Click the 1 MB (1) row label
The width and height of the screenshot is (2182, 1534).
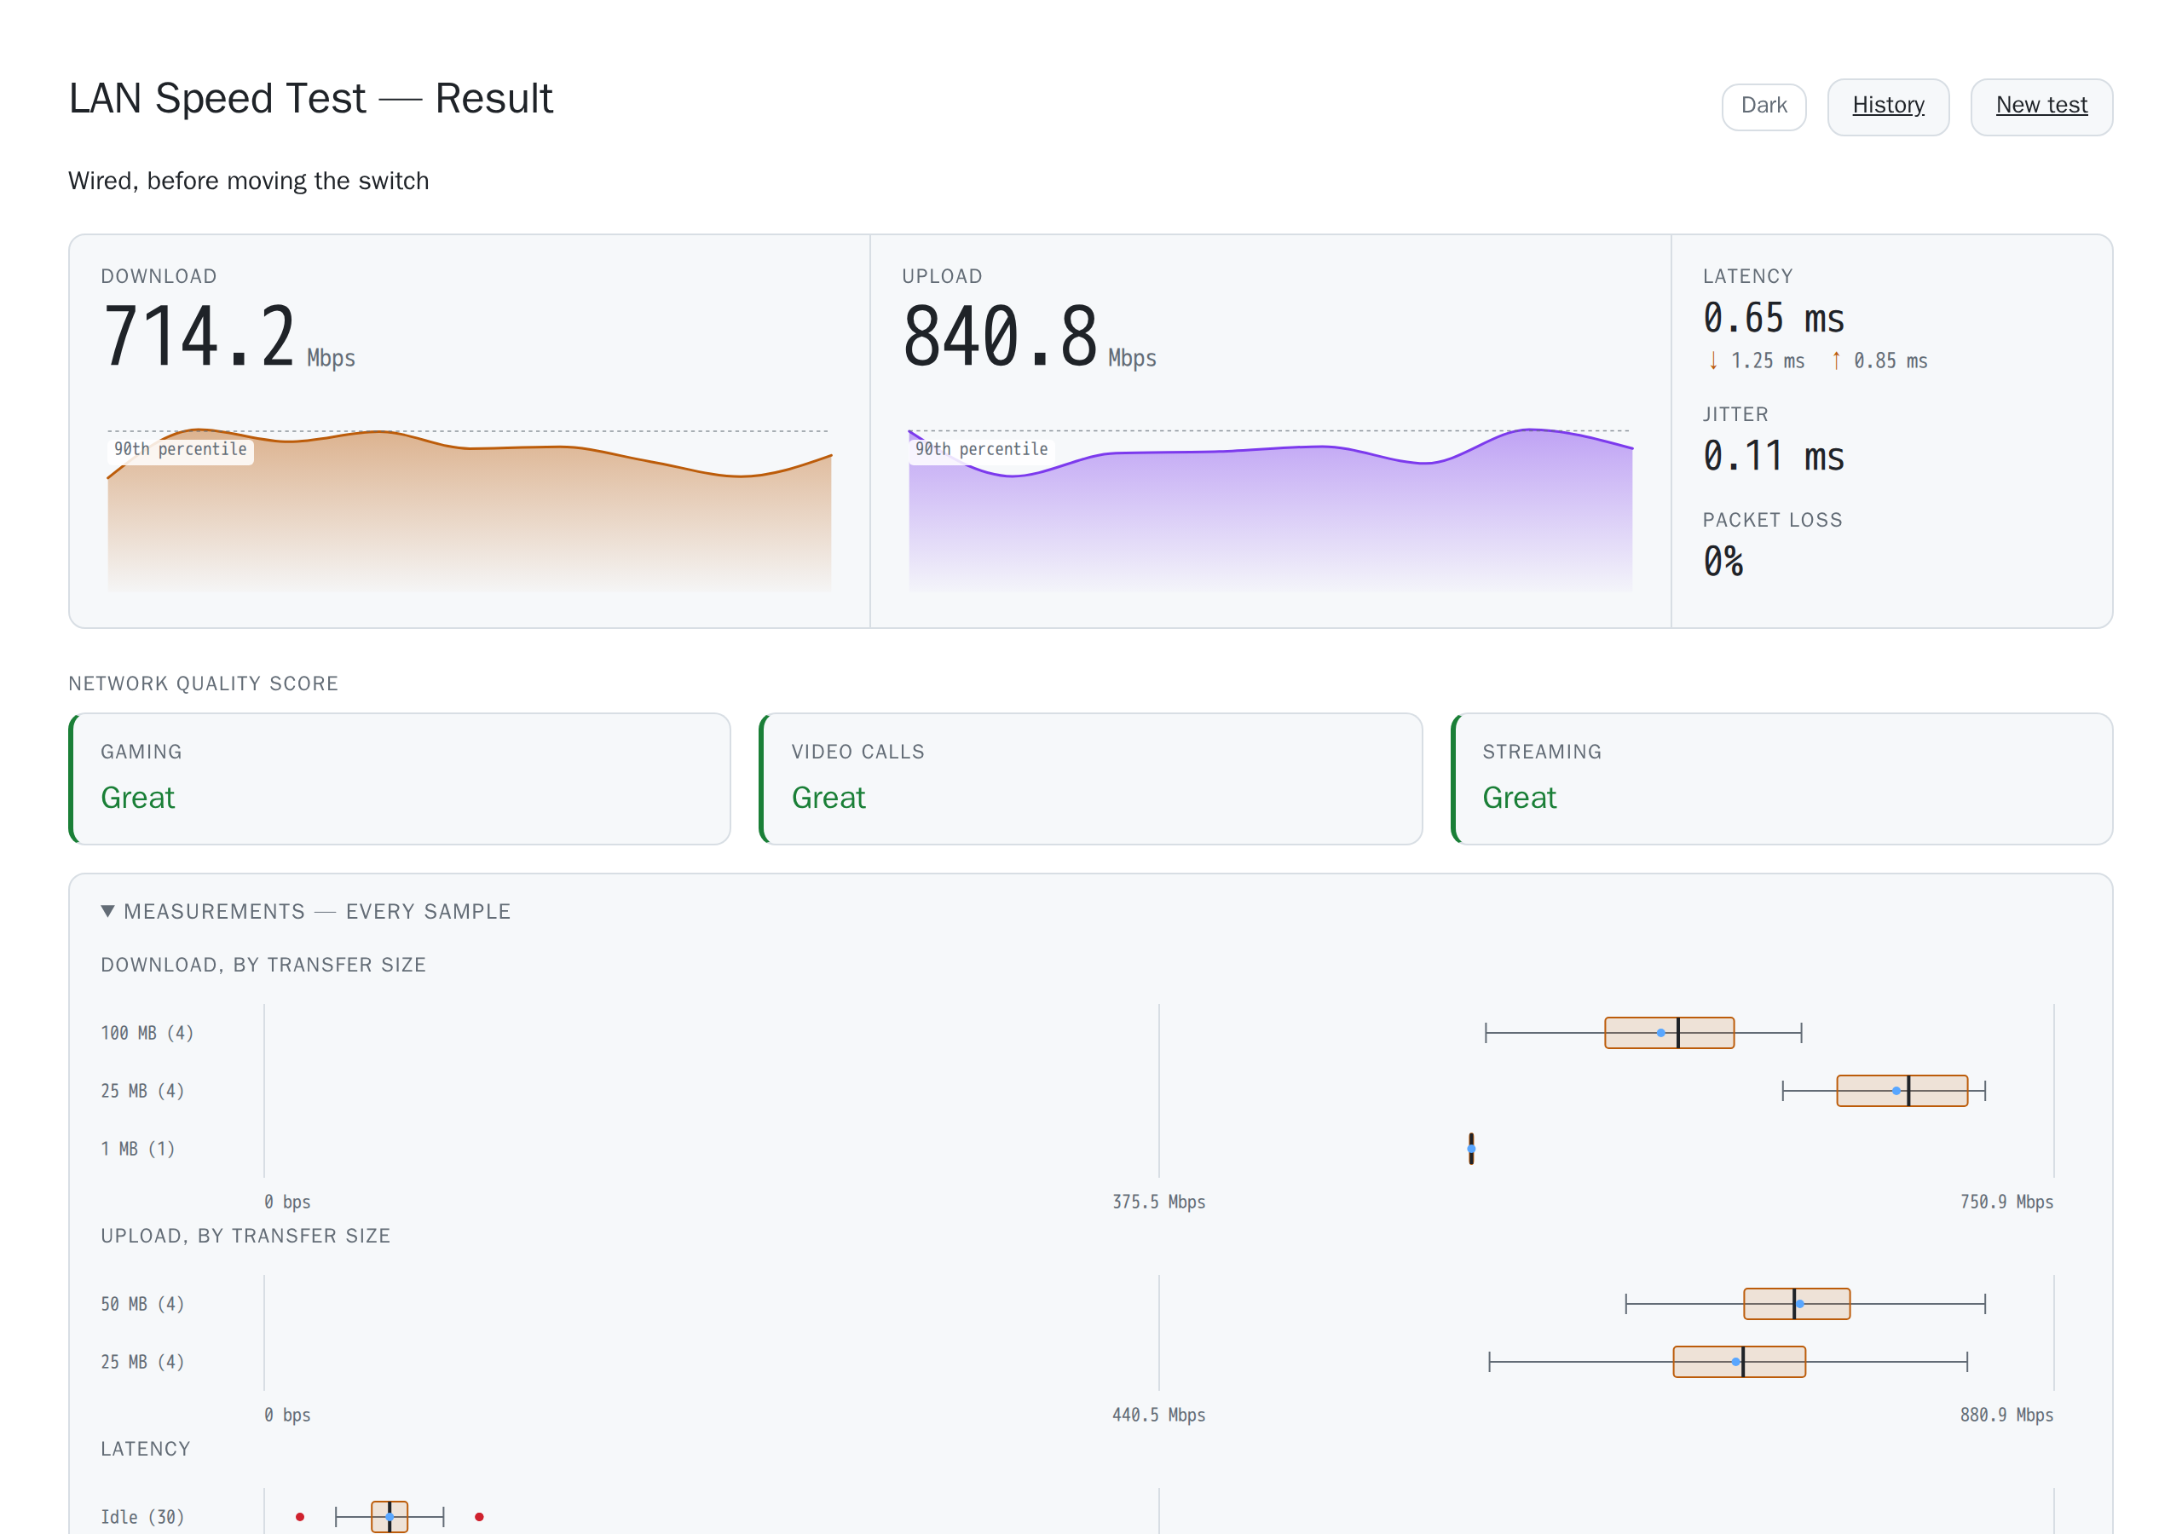[x=138, y=1148]
